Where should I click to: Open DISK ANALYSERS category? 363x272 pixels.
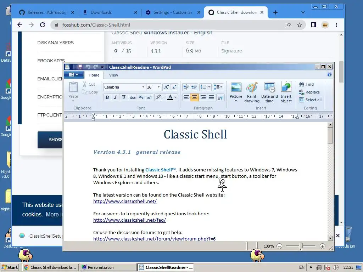pyautogui.click(x=55, y=43)
